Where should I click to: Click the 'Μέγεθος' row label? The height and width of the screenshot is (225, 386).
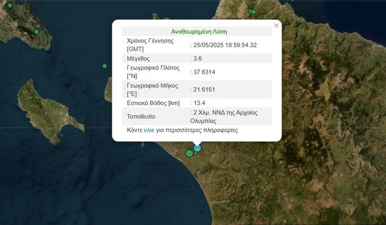coord(138,59)
